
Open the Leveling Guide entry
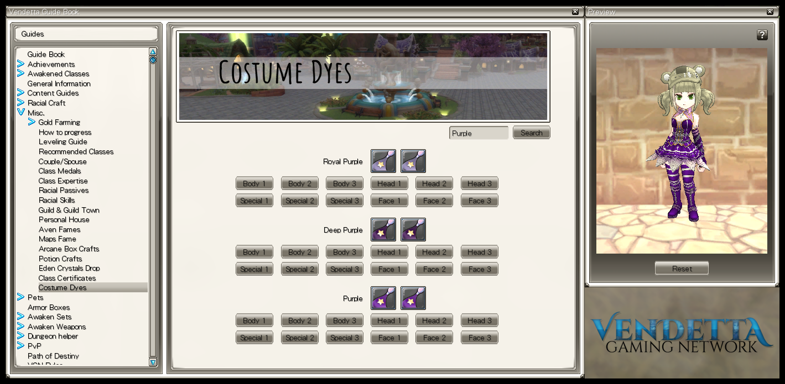pyautogui.click(x=63, y=142)
